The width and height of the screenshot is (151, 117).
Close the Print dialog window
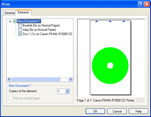click(147, 4)
